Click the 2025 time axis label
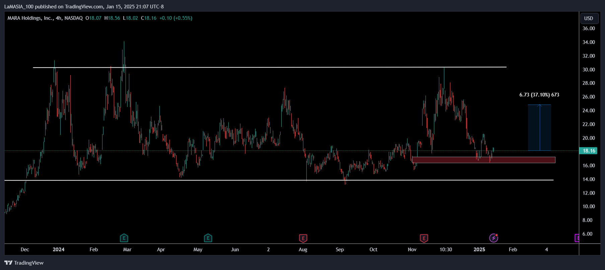 (x=479, y=250)
